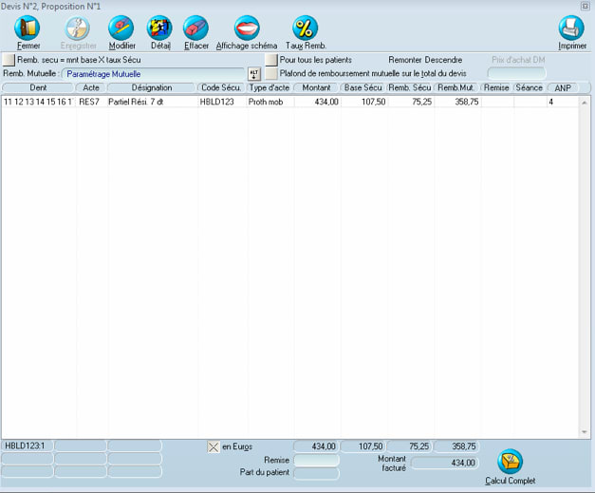The height and width of the screenshot is (493, 595).
Task: Print the quote with Imprimer
Action: (x=571, y=28)
